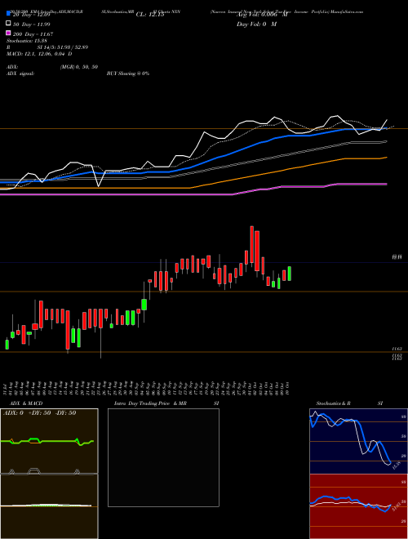
Task: Click the ManafaSutra.com site text at top right
Action: pyautogui.click(x=347, y=11)
